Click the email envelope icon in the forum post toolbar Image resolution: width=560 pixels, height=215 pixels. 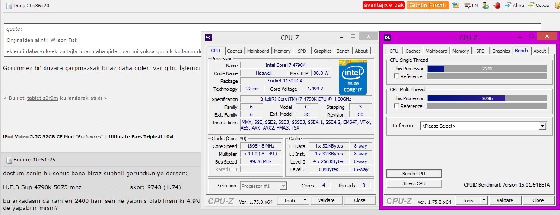click(x=456, y=5)
